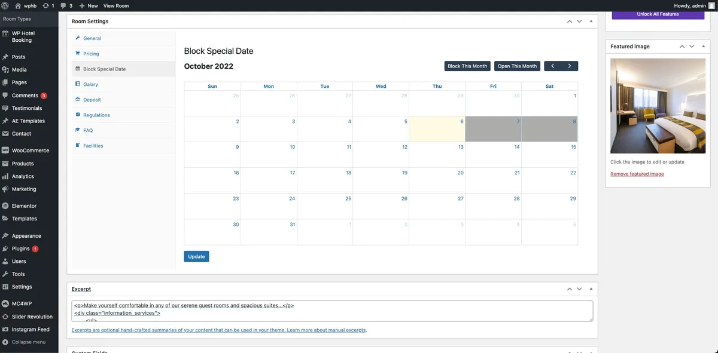Switch to the Pricing tab
This screenshot has height=353, width=718.
[91, 53]
